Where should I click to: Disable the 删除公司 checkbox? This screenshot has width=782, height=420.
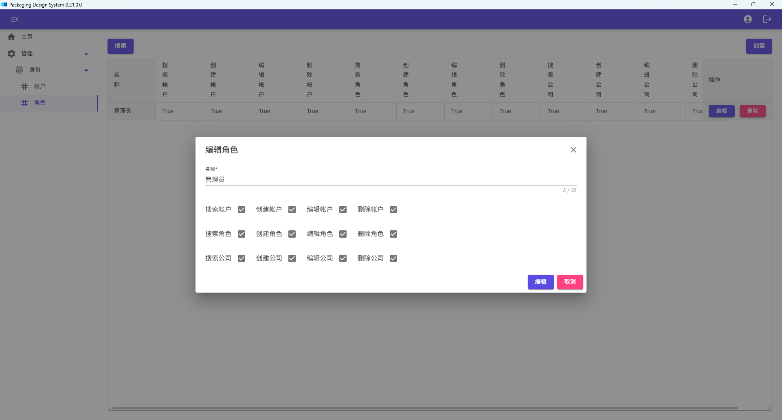coord(393,258)
